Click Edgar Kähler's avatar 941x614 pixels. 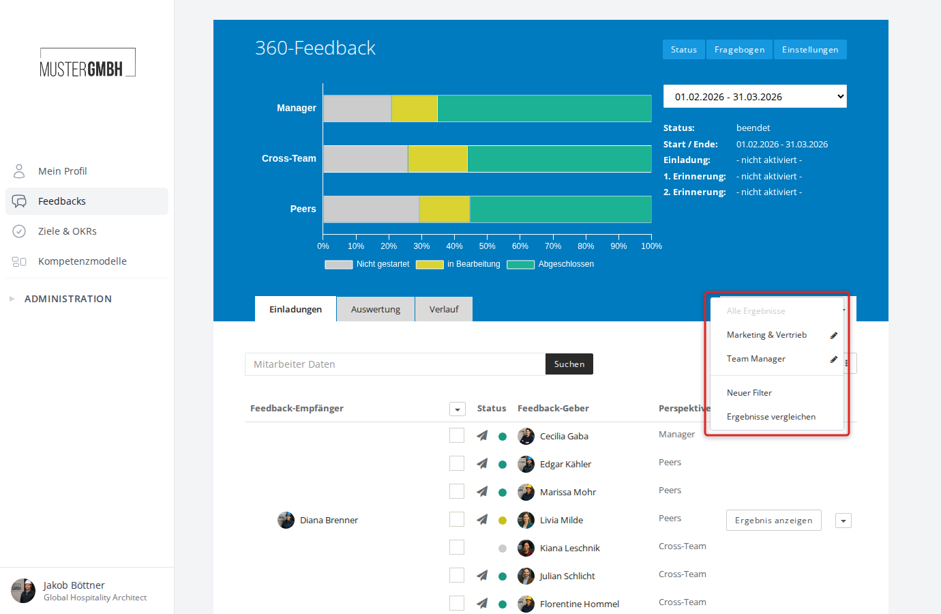(526, 464)
